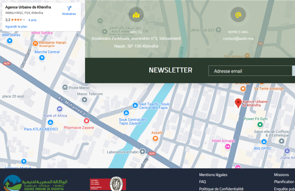Screen dimensions: 295x191
Task: Select the Pâtisserie Hanan bakery marker
Action: [x=35, y=43]
